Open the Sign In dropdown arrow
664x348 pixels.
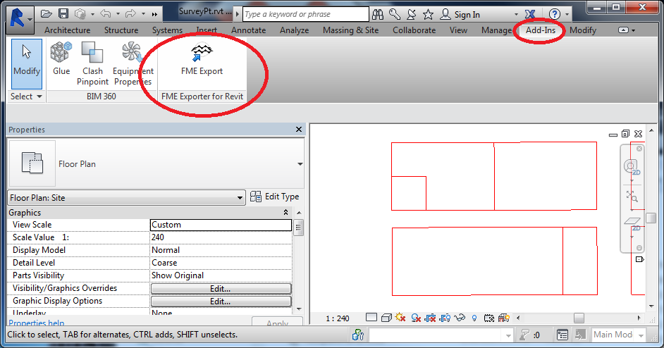coord(516,14)
